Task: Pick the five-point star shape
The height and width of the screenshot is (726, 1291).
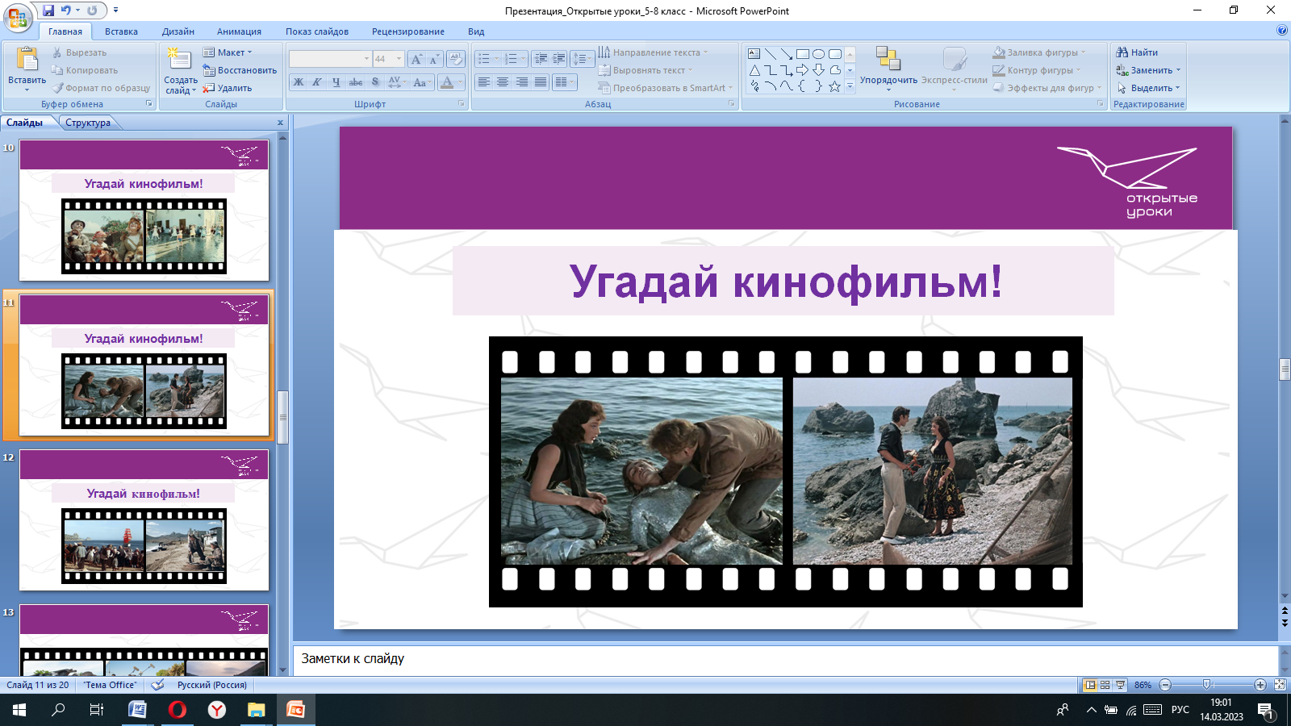Action: point(835,86)
